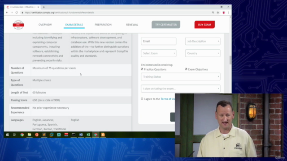Screen dimensions: 287x161
Task: Open the Sublime Text taskbar icon
Action: pyautogui.click(x=44, y=135)
